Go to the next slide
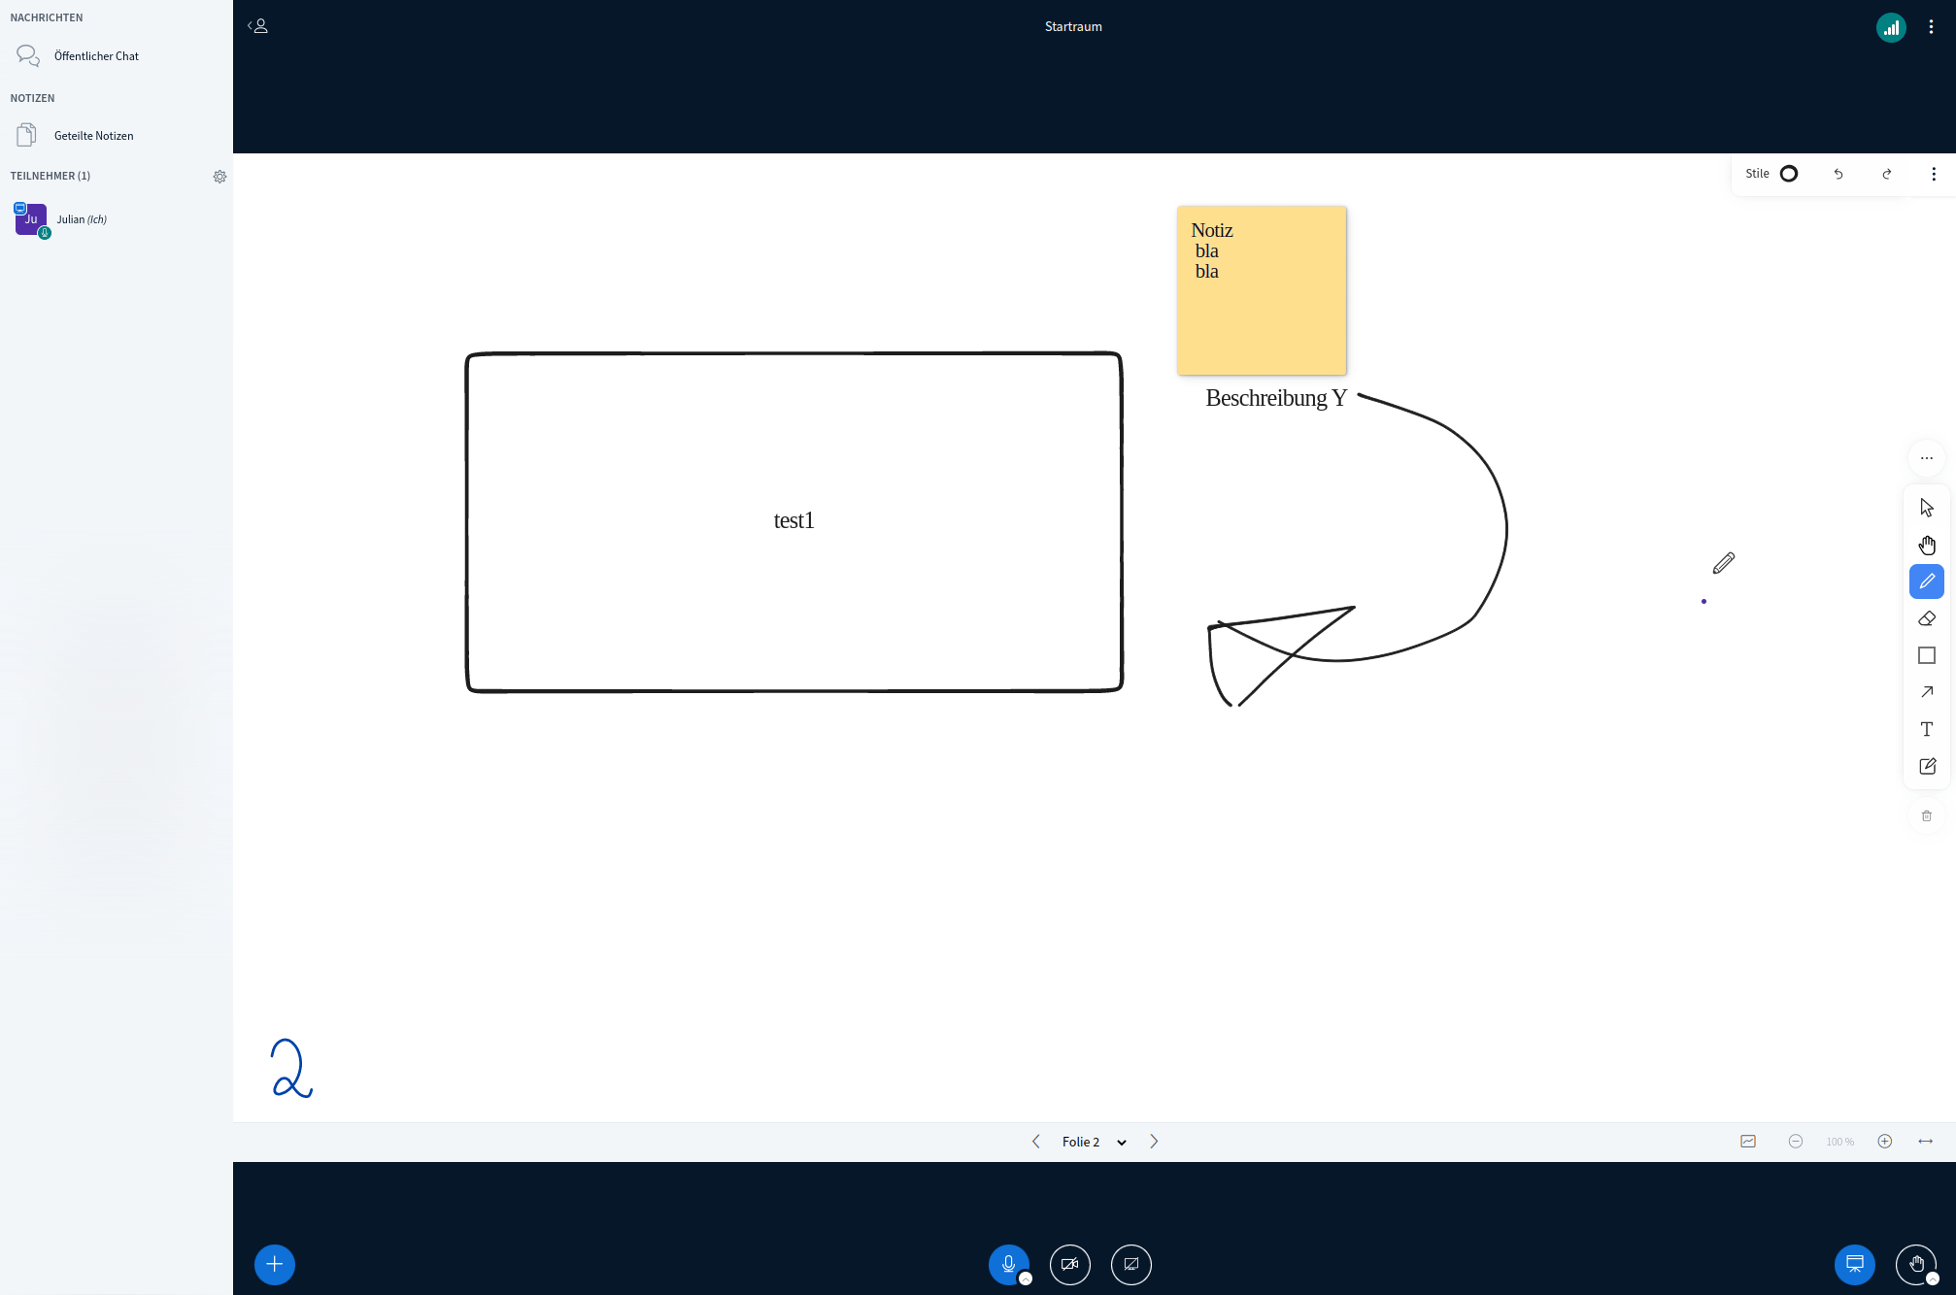The width and height of the screenshot is (1956, 1295). (1154, 1142)
